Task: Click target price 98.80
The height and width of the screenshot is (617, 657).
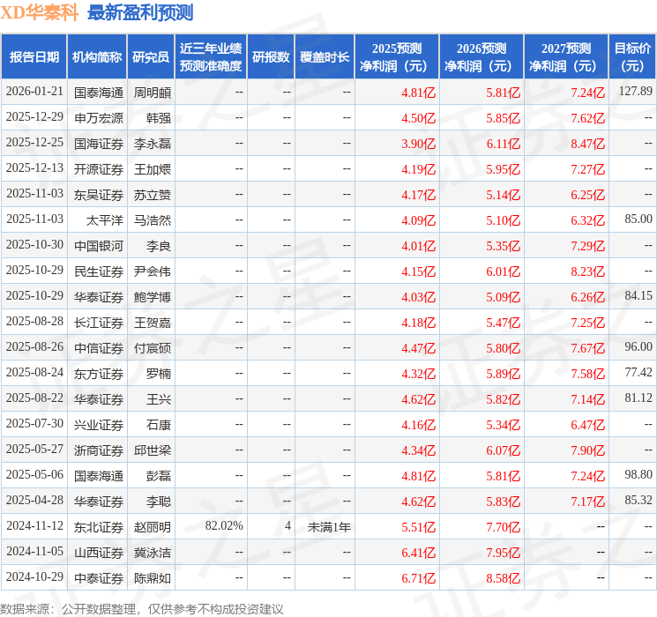Action: 638,474
